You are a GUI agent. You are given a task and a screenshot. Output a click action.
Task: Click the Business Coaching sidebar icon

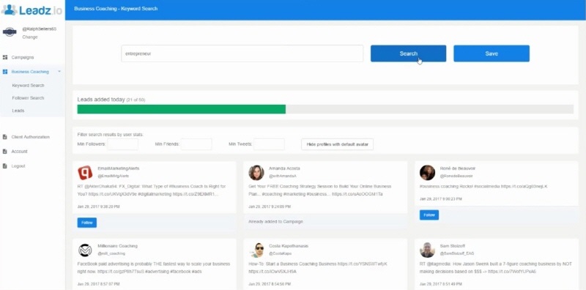pyautogui.click(x=5, y=71)
